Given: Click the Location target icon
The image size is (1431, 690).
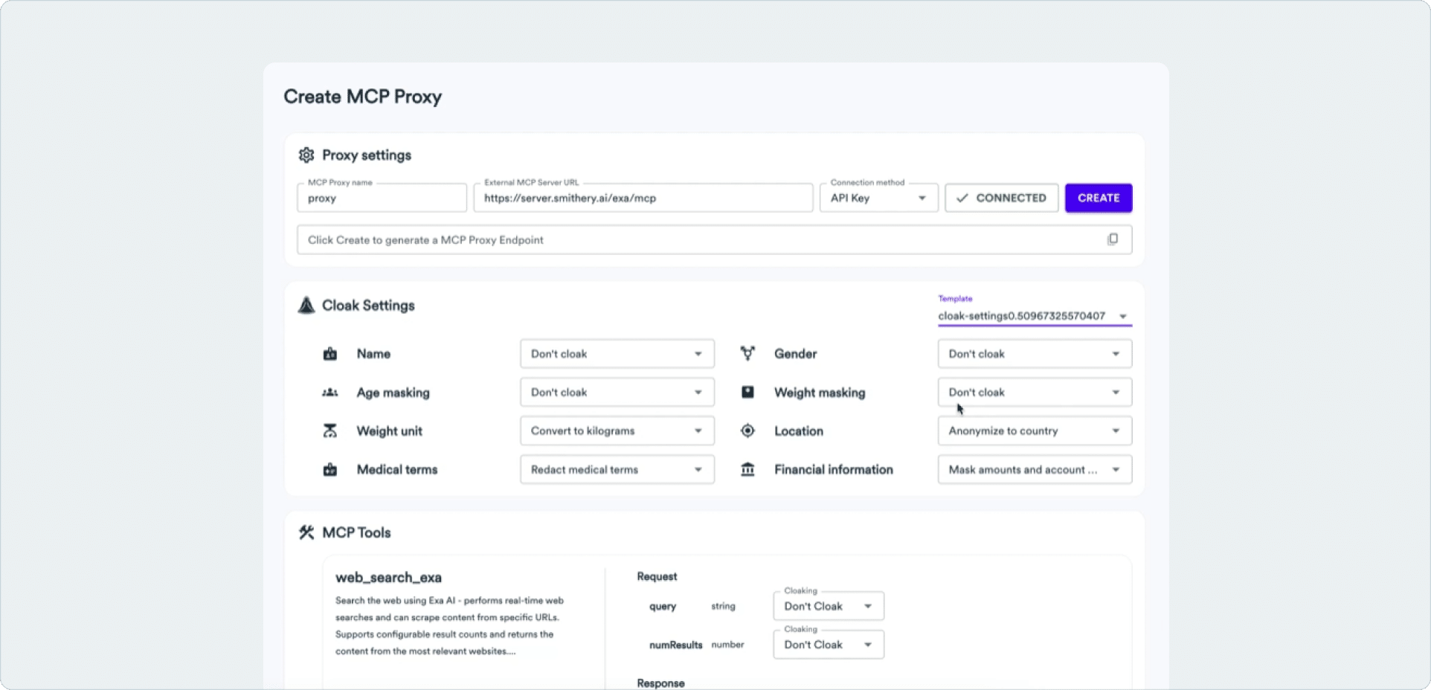Looking at the screenshot, I should pyautogui.click(x=747, y=431).
